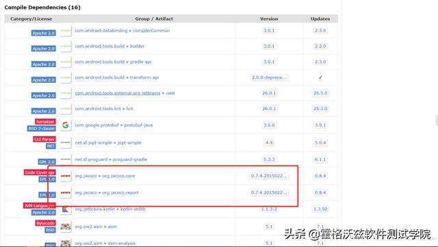This screenshot has width=438, height=247.
Task: Click version 0.7.4.2015022... of org.jacoco.report
Action: (x=269, y=192)
